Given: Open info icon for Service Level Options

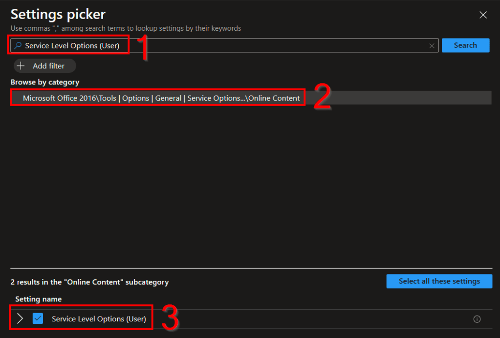Looking at the screenshot, I should point(477,319).
